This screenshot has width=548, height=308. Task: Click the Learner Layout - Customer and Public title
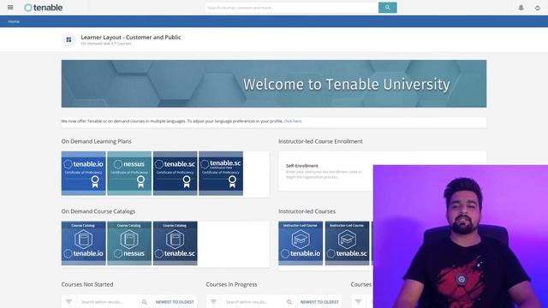pyautogui.click(x=131, y=37)
